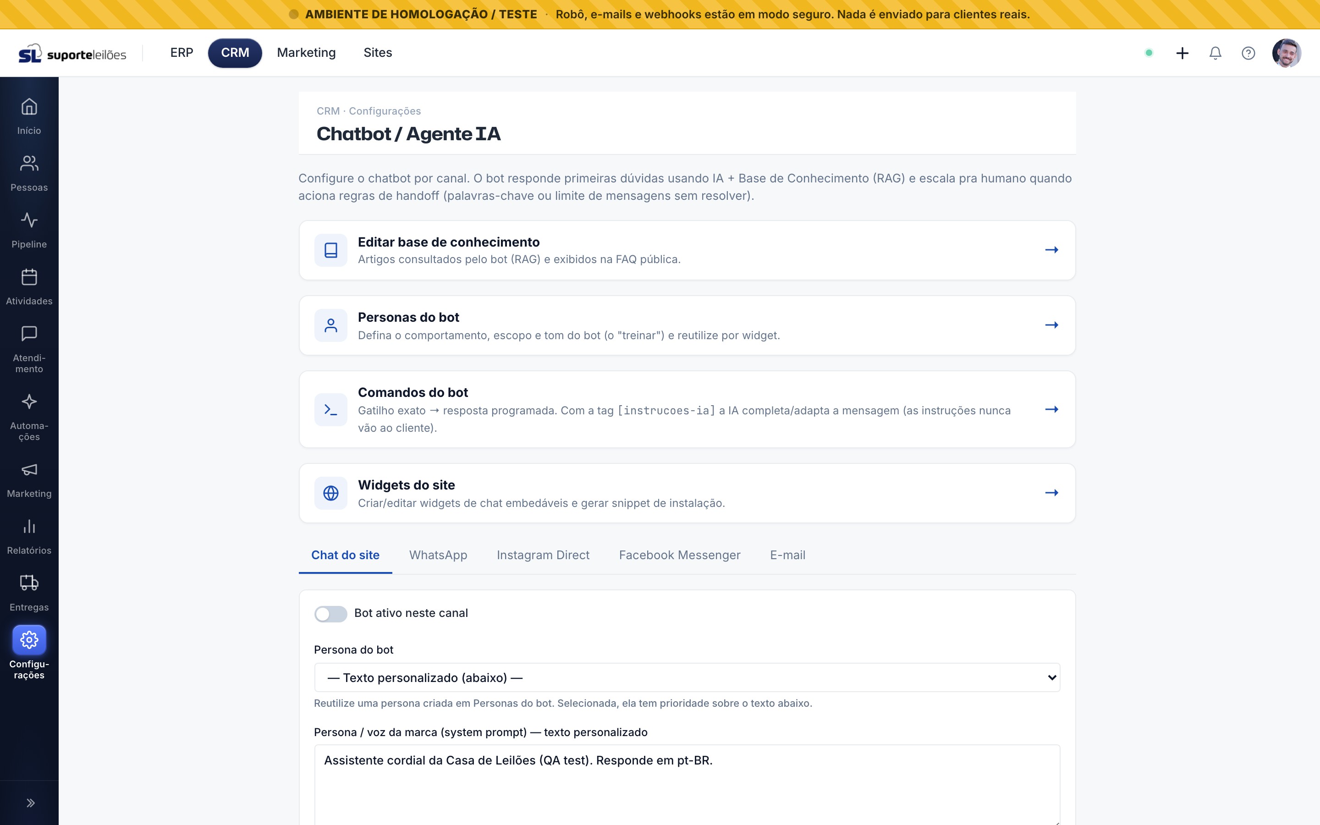Open Automações sparkle icon

(x=29, y=401)
